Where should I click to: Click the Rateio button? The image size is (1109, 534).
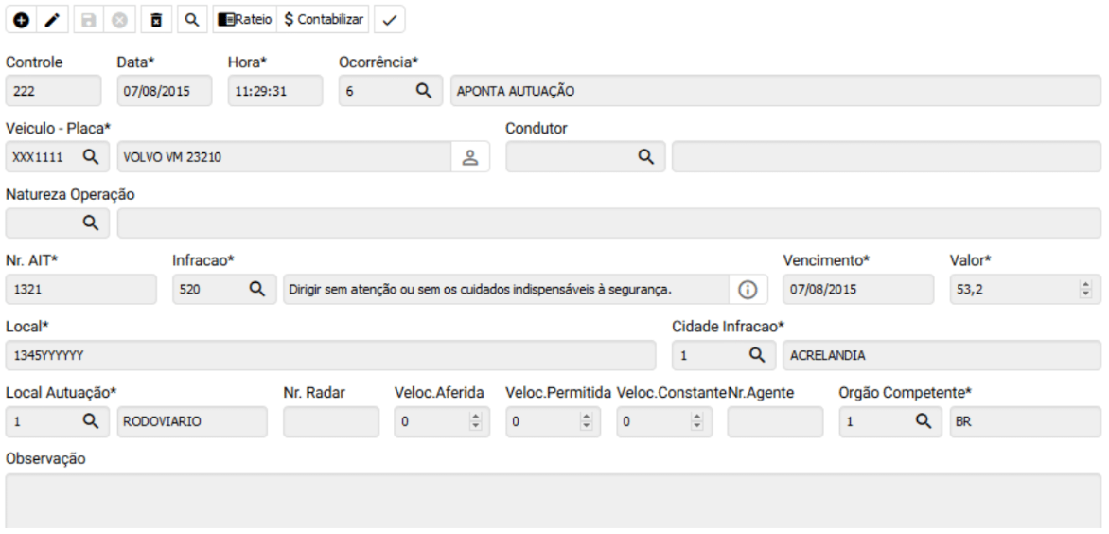245,19
